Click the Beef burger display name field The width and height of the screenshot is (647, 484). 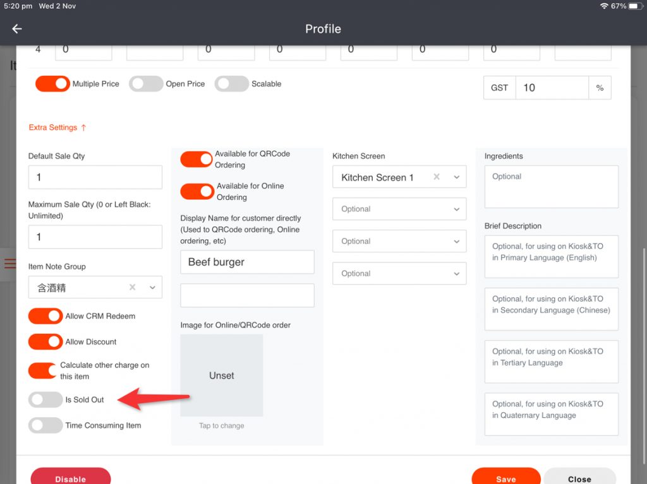point(247,262)
